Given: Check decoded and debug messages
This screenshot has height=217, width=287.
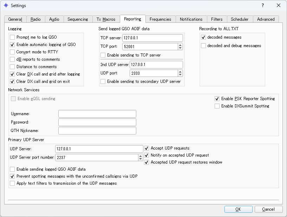Looking at the screenshot, I should pos(202,46).
